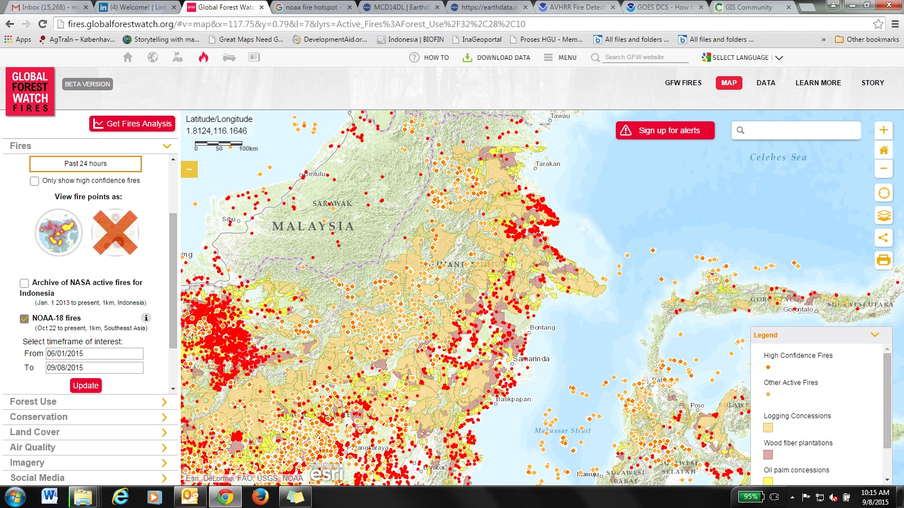Print the map using printer icon
Screen dimensions: 904x508
884,260
